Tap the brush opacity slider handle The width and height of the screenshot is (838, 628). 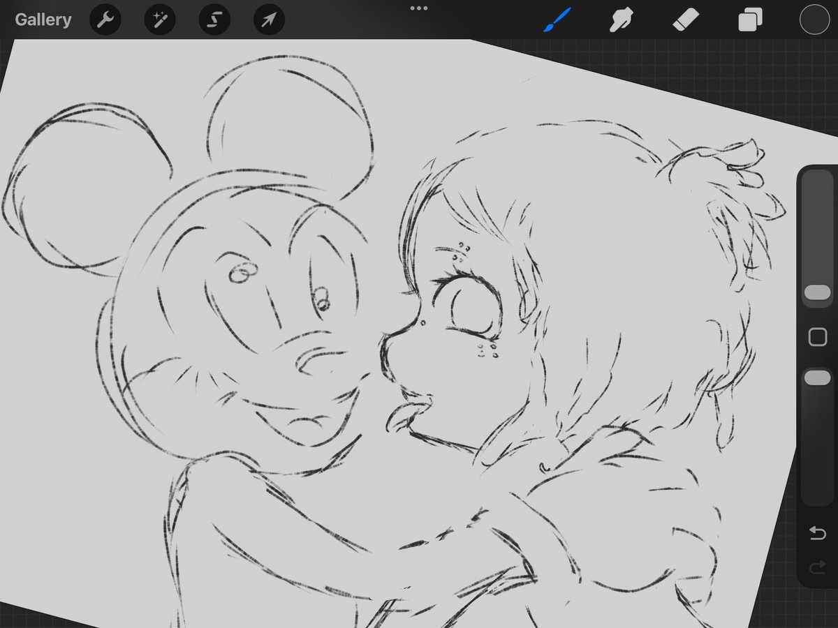click(x=817, y=378)
